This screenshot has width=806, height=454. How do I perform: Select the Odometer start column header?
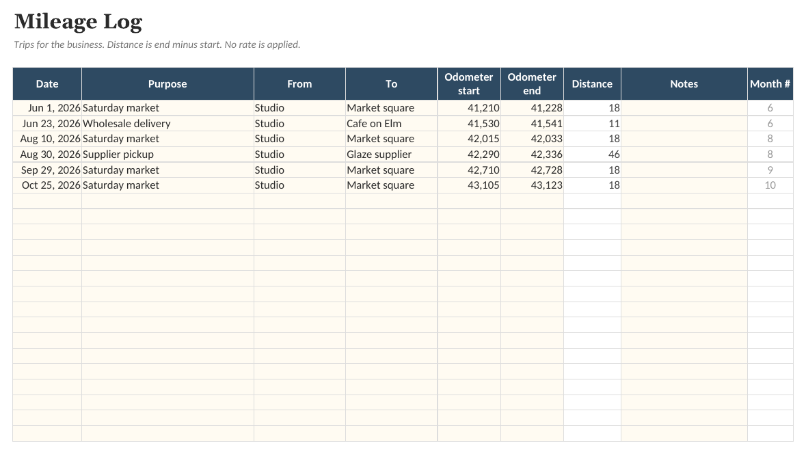tap(469, 84)
